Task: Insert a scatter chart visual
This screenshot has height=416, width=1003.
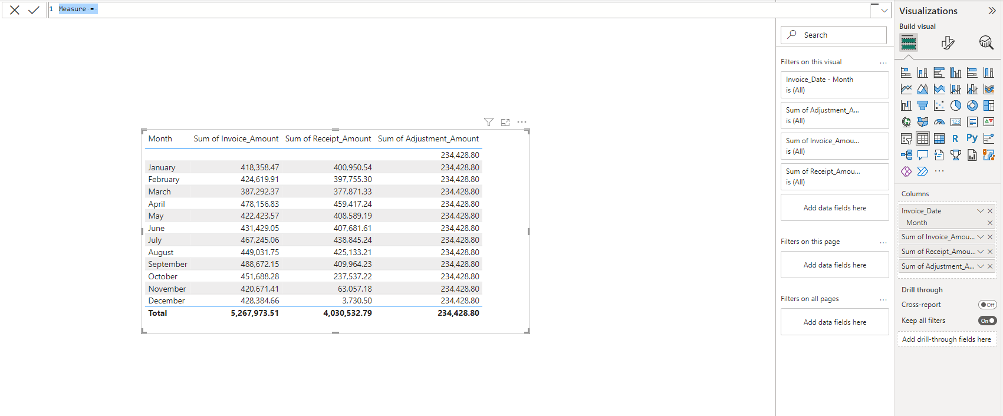Action: pos(939,105)
